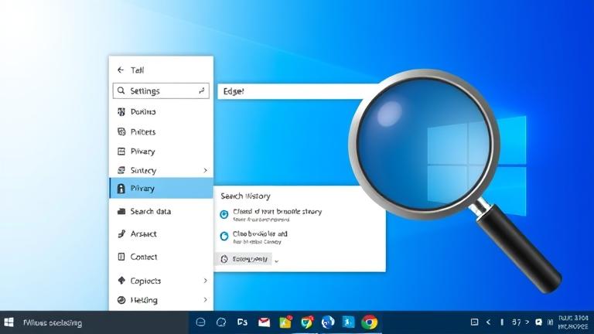The width and height of the screenshot is (594, 334).
Task: Click the icon beside Heiking
Action: (121, 300)
